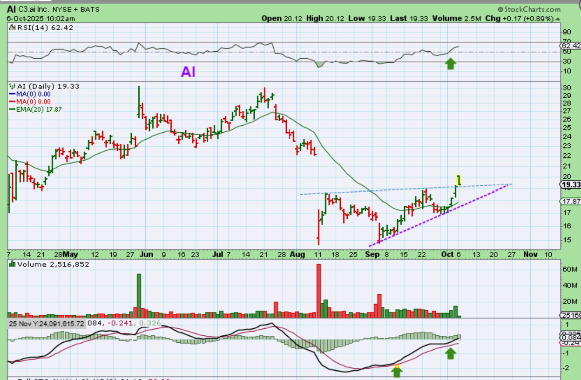Click the 60M volume axis label
581x380 pixels.
coord(570,270)
